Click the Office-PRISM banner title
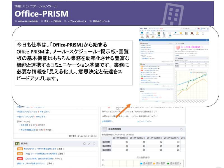Viewport: 224px width, 168px height. 41,14
